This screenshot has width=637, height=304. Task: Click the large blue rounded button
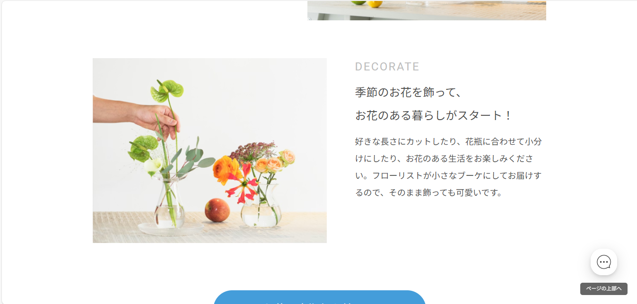[320, 297]
